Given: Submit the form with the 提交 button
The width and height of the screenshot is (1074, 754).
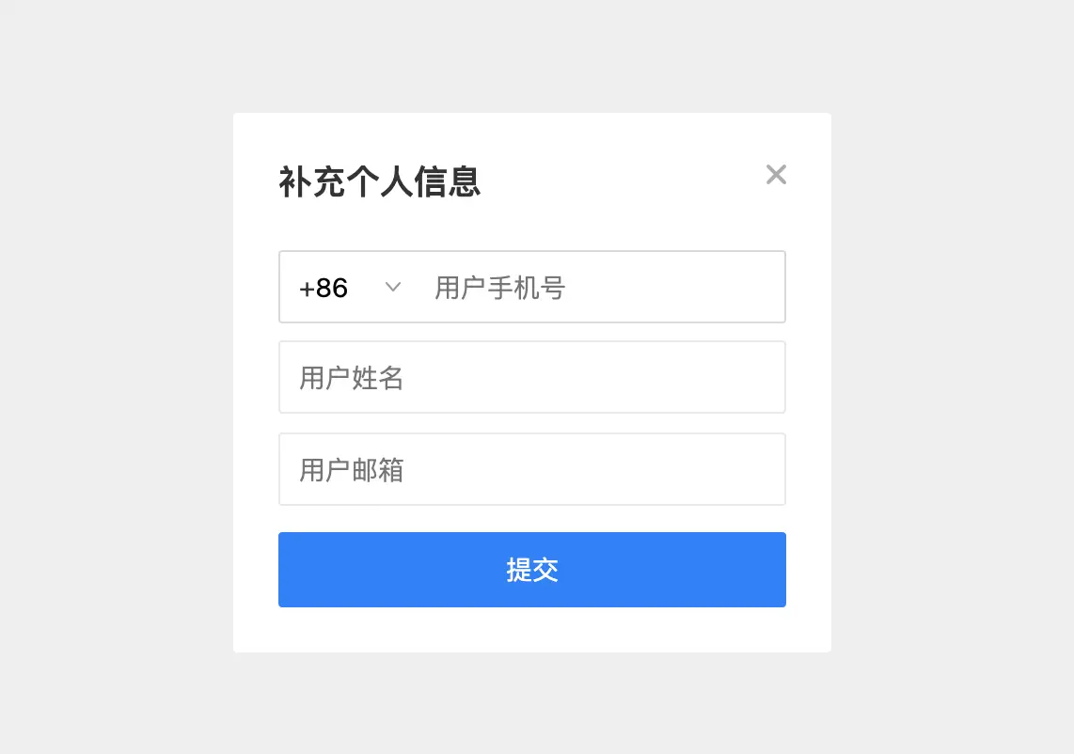Looking at the screenshot, I should click(x=532, y=570).
